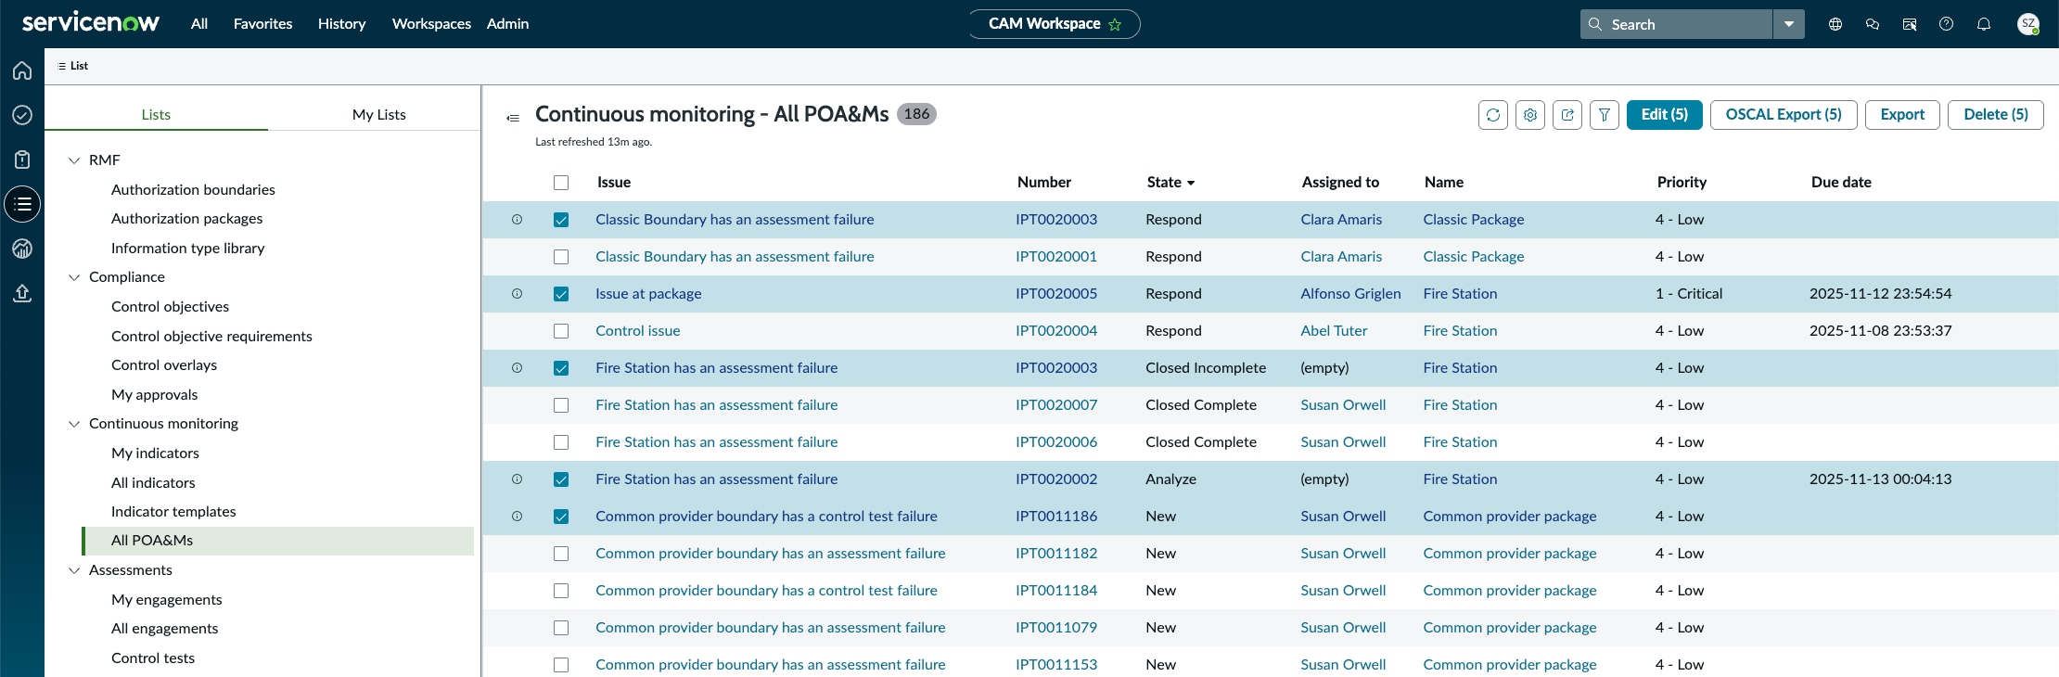Image resolution: width=2059 pixels, height=677 pixels.
Task: Click the search magnifier icon
Action: 1595,24
